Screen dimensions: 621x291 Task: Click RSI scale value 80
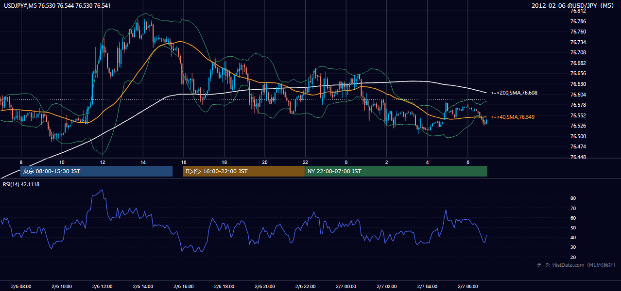click(573, 198)
